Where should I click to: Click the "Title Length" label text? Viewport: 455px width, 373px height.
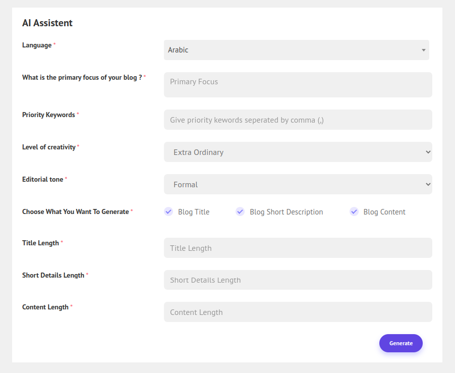40,243
